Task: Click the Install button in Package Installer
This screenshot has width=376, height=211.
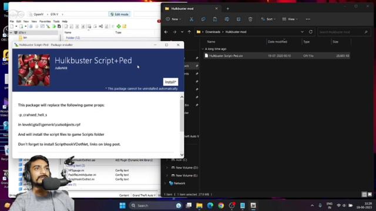Action: pos(170,82)
